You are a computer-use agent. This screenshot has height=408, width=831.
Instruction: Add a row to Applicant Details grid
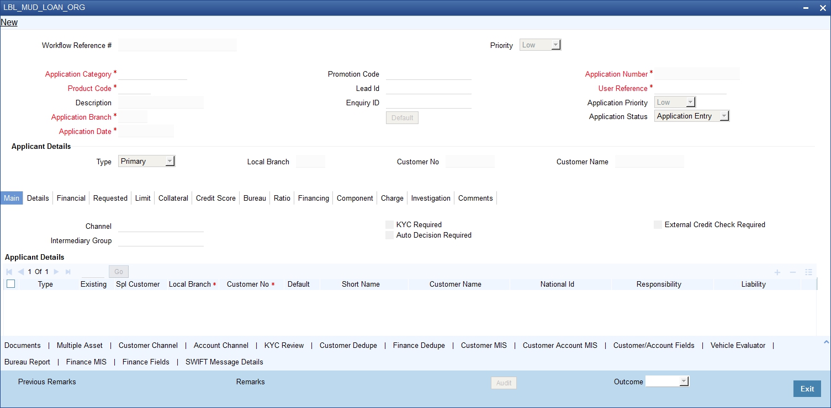point(777,272)
